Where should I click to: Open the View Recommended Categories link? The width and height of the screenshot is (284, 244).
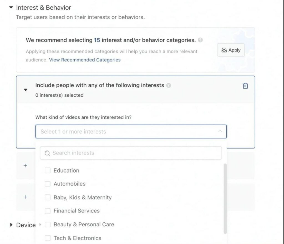pos(85,60)
